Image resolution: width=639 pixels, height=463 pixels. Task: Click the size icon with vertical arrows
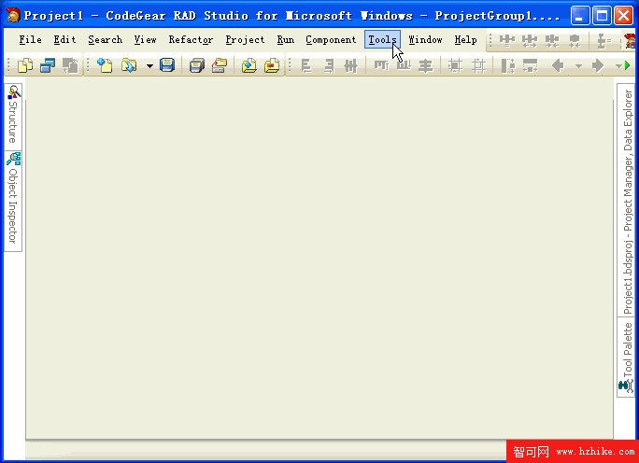tap(508, 65)
